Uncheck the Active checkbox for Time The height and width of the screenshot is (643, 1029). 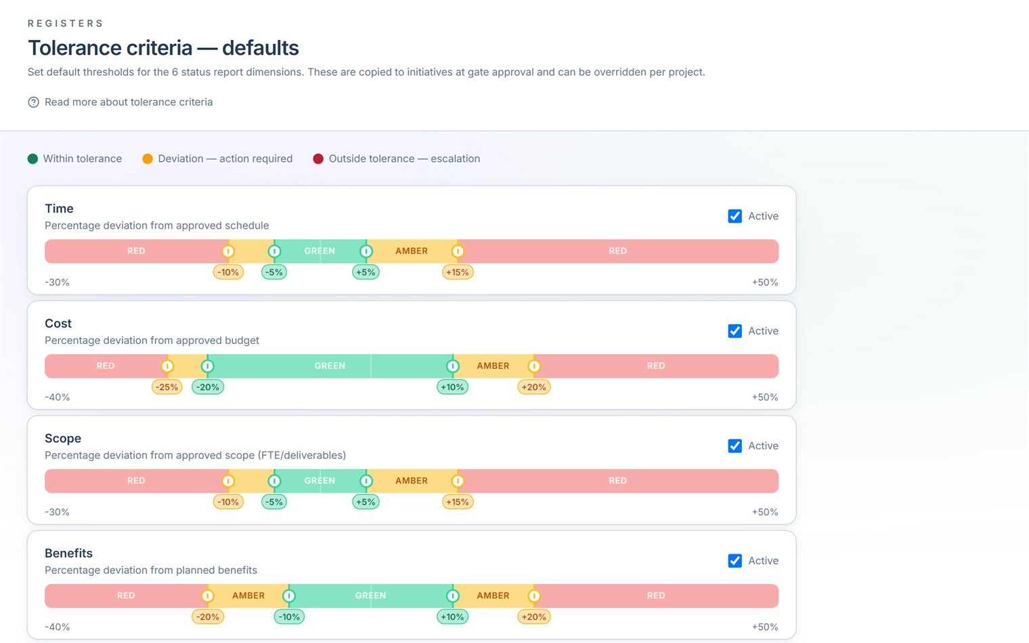tap(735, 216)
